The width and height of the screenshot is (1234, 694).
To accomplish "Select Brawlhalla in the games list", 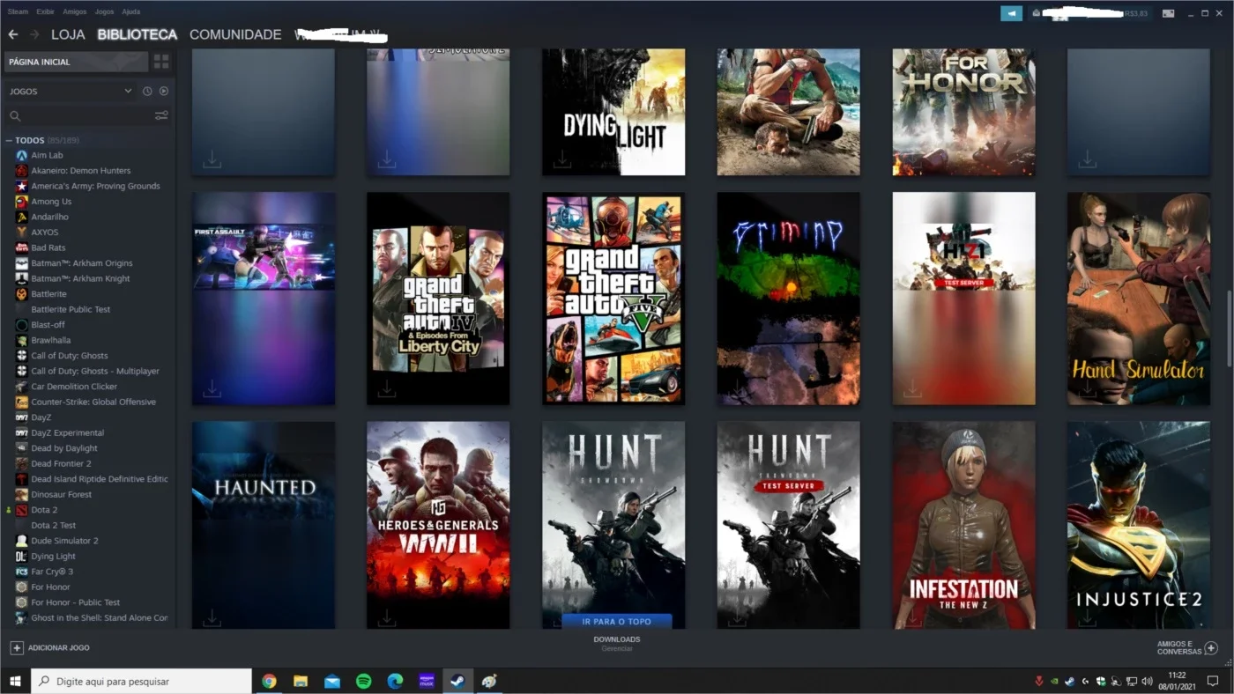I will (51, 340).
